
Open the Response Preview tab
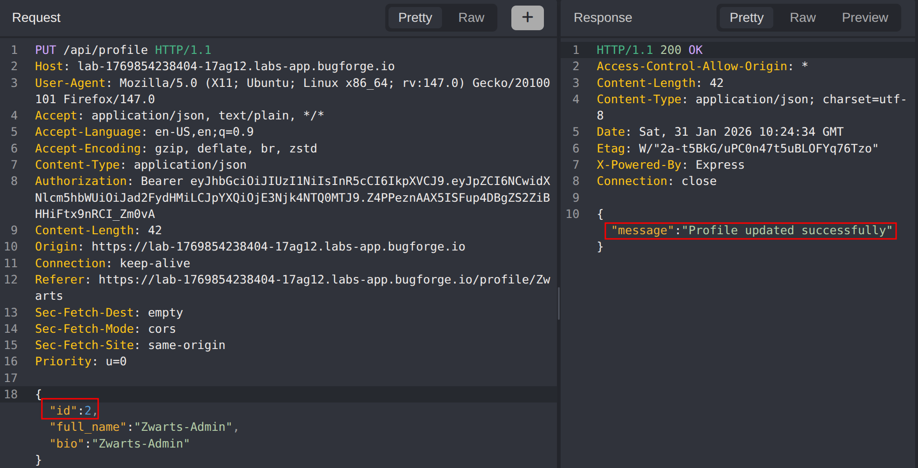[864, 18]
